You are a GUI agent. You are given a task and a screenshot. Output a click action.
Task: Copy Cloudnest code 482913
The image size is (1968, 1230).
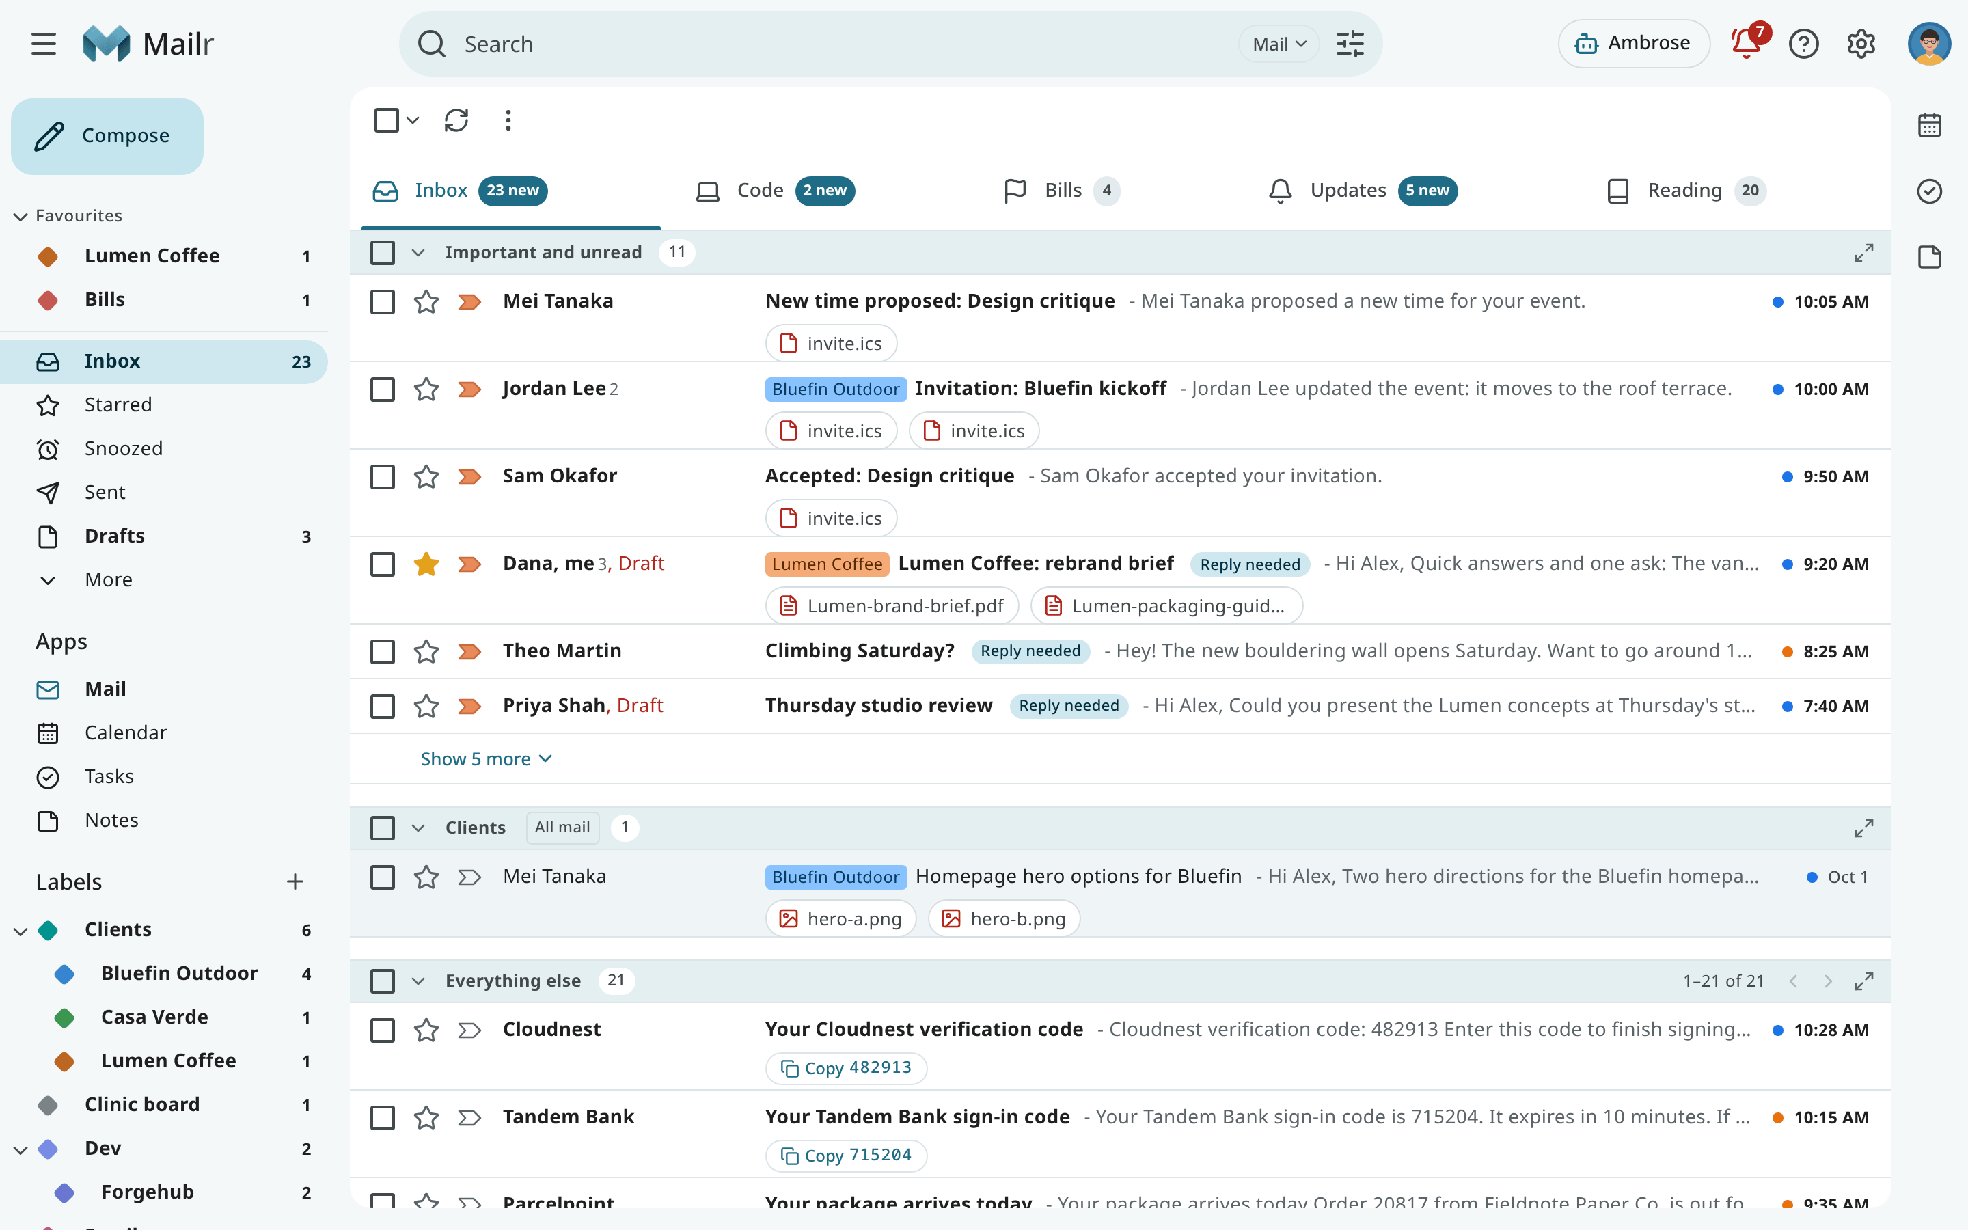846,1068
